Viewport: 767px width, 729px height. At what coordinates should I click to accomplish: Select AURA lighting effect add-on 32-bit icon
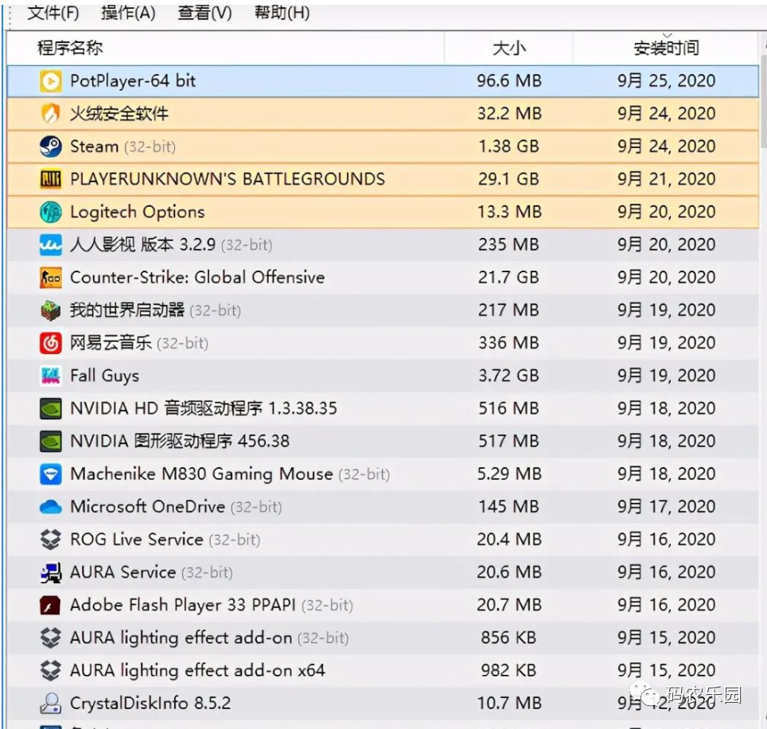coord(51,638)
